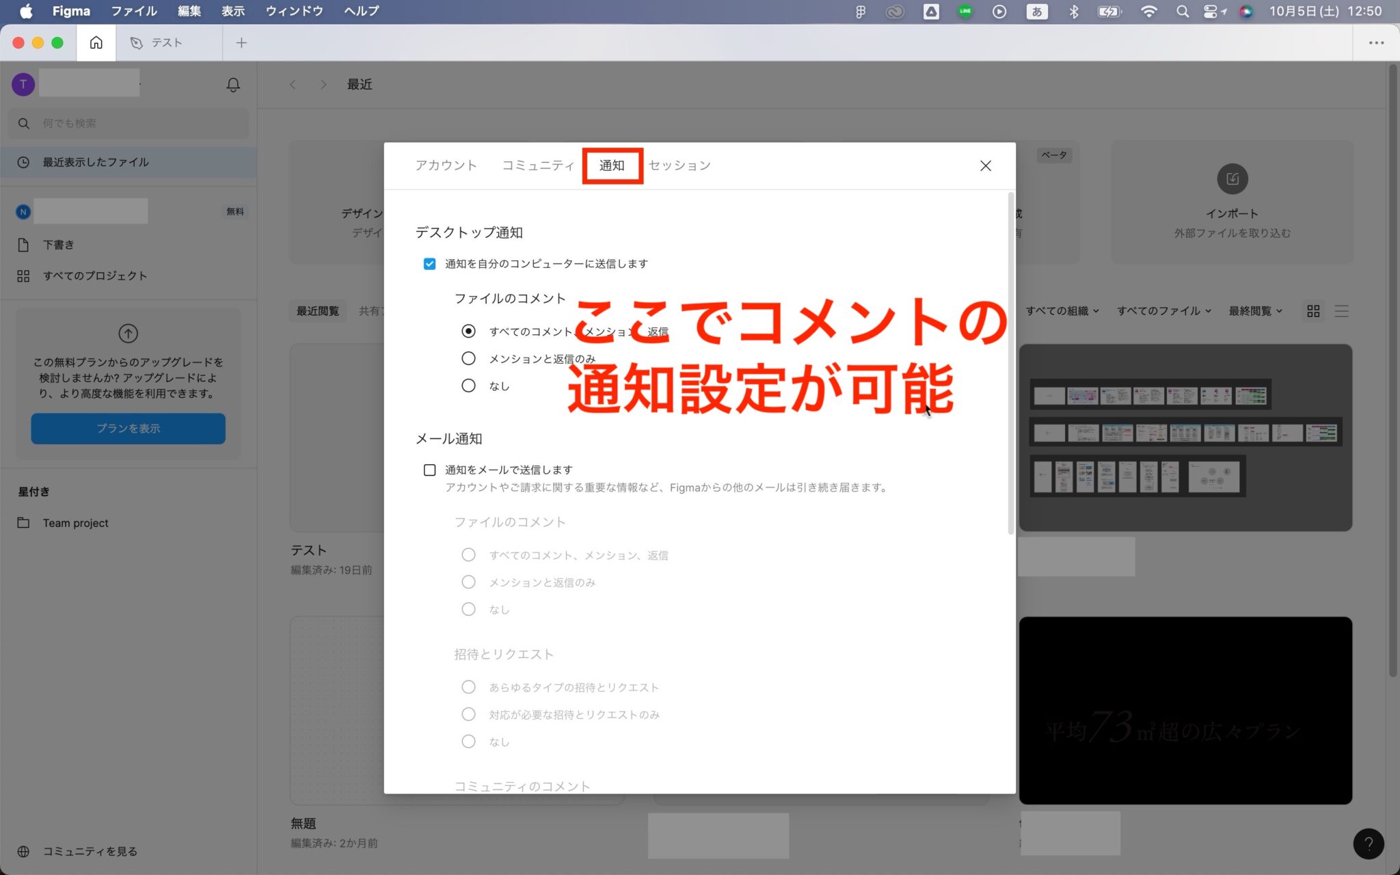
Task: Open the black 平均73㎡ file thumbnail
Action: (1185, 710)
